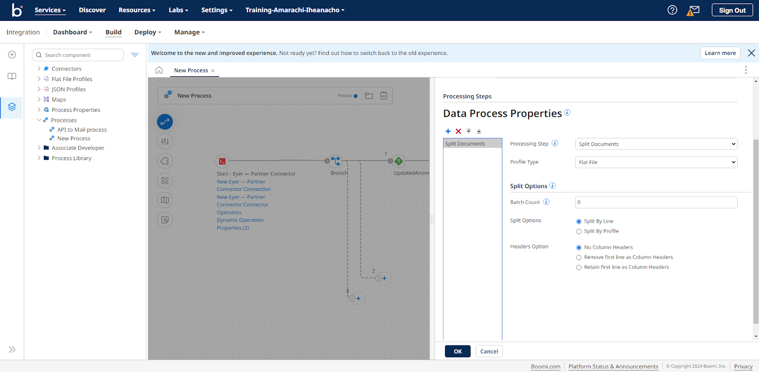This screenshot has height=372, width=759.
Task: Select the green UpdatedAnom decision shape
Action: coord(399,161)
